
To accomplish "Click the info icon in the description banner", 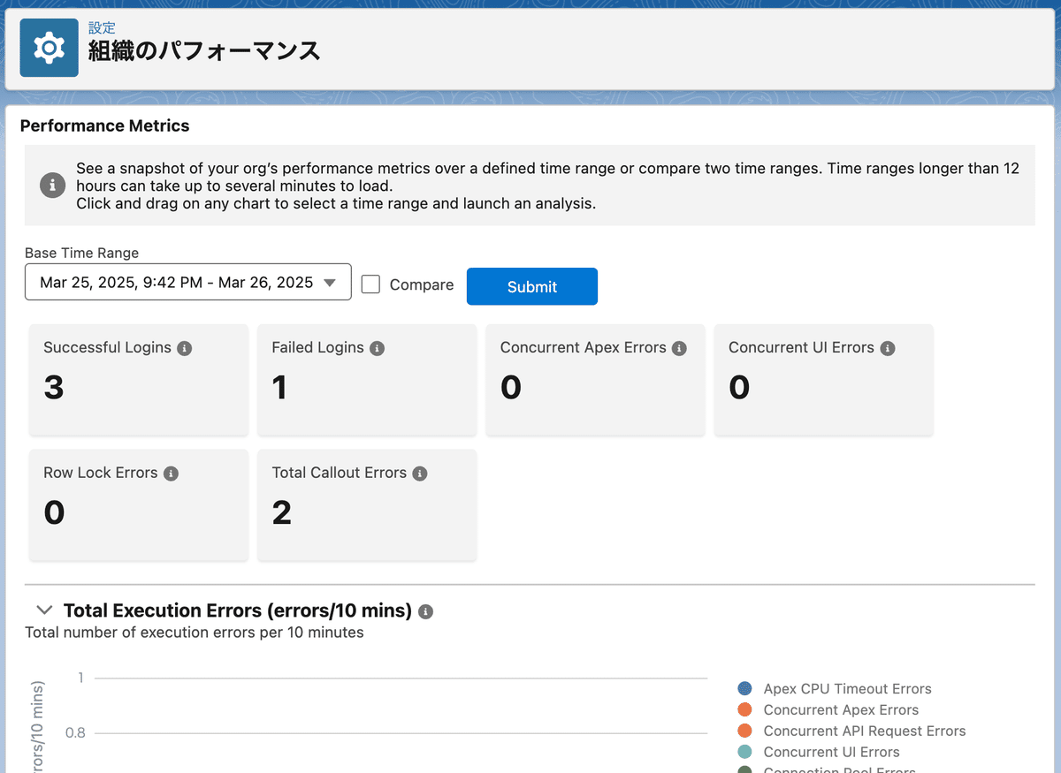I will pos(52,186).
